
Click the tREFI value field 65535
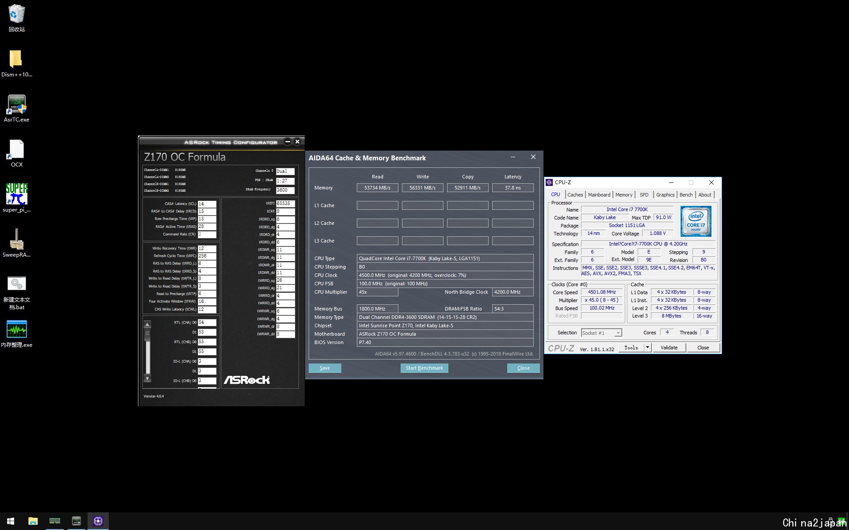pos(285,204)
